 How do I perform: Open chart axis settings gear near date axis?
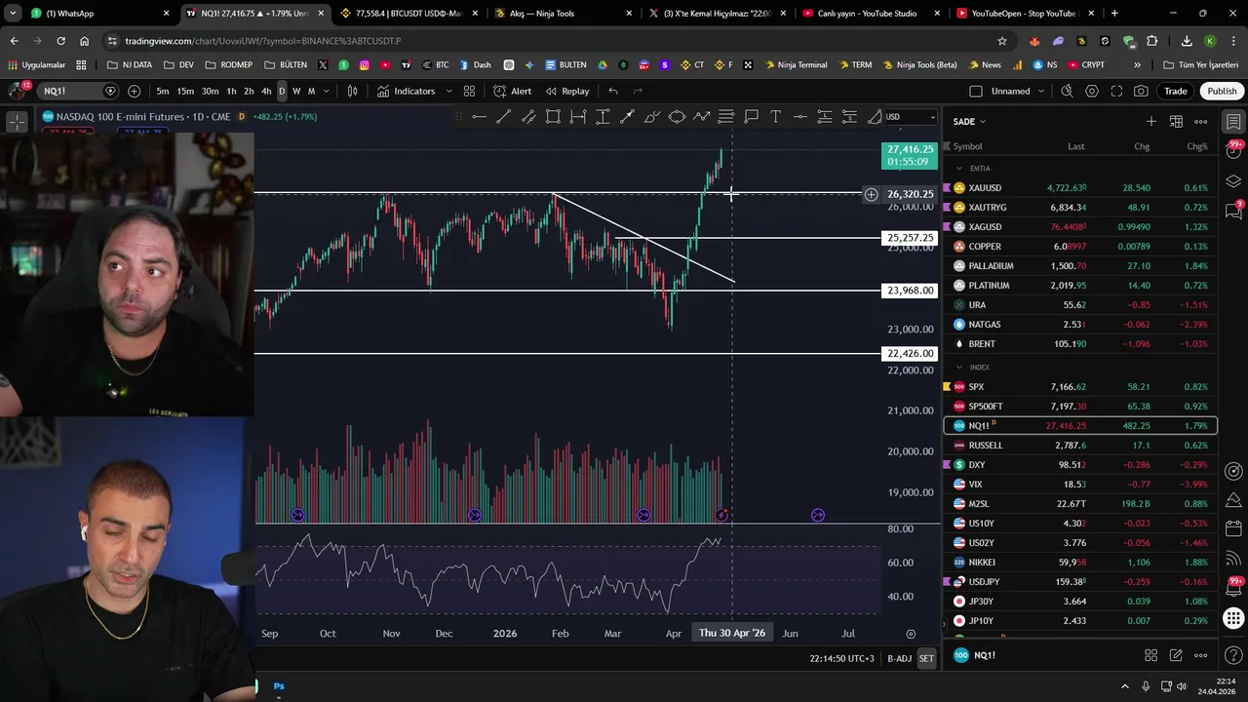tap(911, 633)
